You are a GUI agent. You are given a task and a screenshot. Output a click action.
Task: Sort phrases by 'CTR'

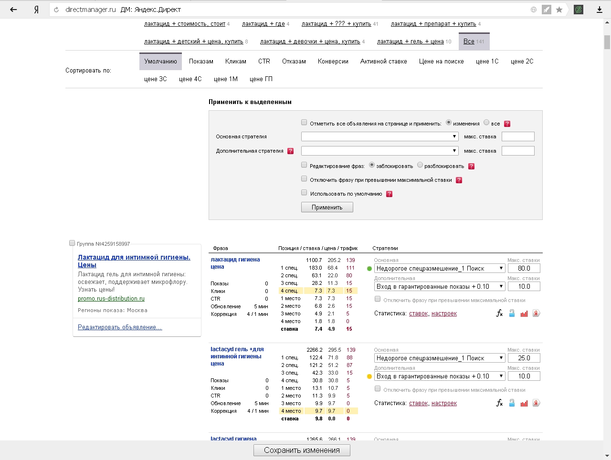pyautogui.click(x=264, y=62)
